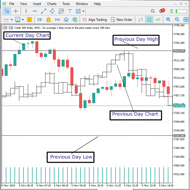Open account notifications with badge
The height and width of the screenshot is (190, 190).
(x=162, y=11)
